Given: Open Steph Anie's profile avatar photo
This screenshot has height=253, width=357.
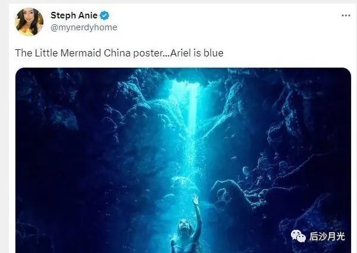Looking at the screenshot, I should [x=29, y=22].
